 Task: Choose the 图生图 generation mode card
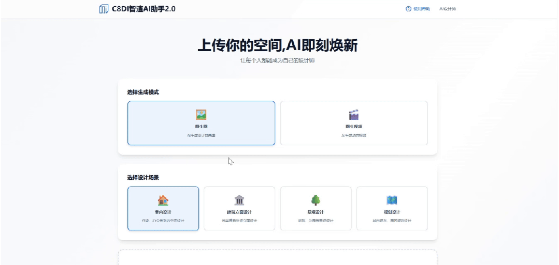pyautogui.click(x=201, y=123)
